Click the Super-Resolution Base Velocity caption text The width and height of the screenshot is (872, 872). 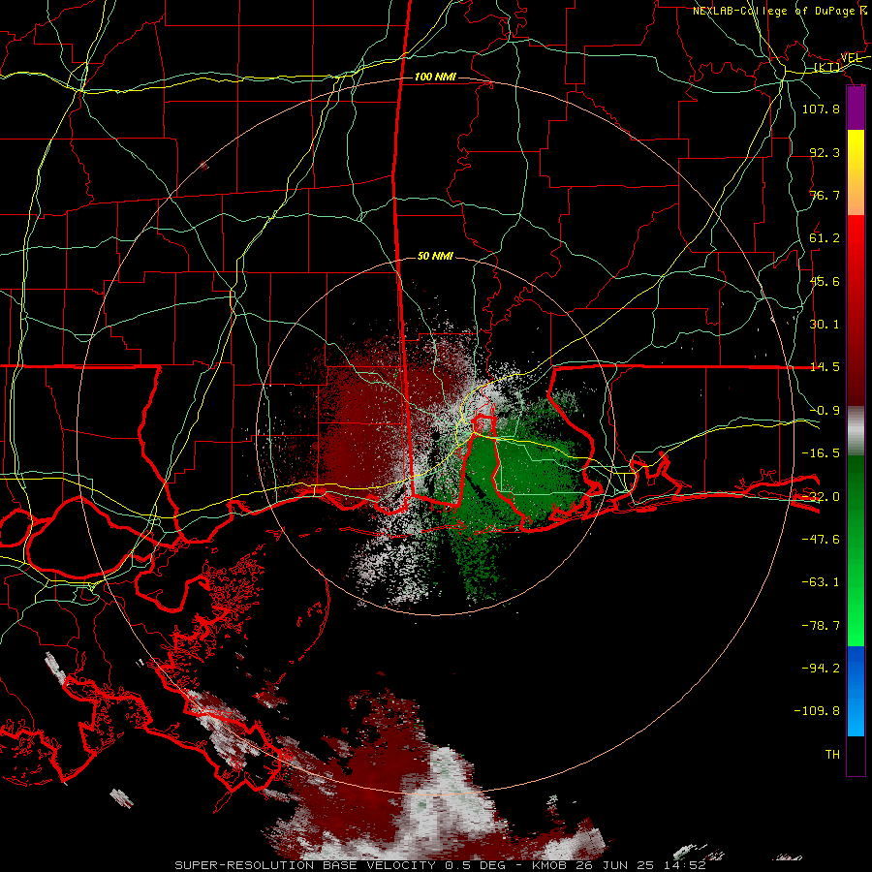pyautogui.click(x=441, y=865)
